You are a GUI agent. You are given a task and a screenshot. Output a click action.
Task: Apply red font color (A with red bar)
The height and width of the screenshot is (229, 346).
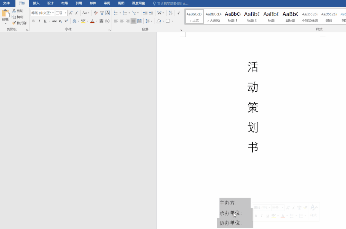92,21
